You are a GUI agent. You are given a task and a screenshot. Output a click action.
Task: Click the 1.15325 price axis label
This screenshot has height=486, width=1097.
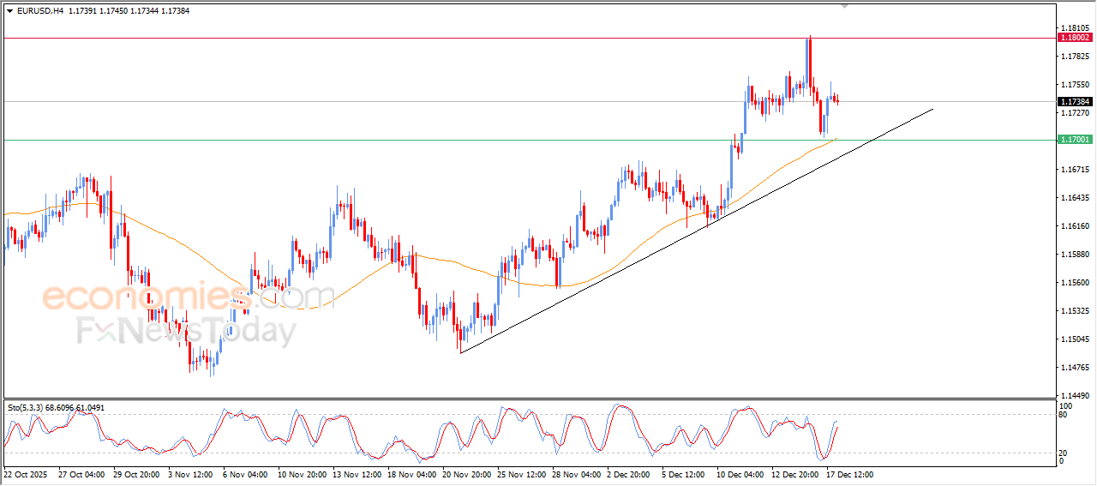[1075, 311]
